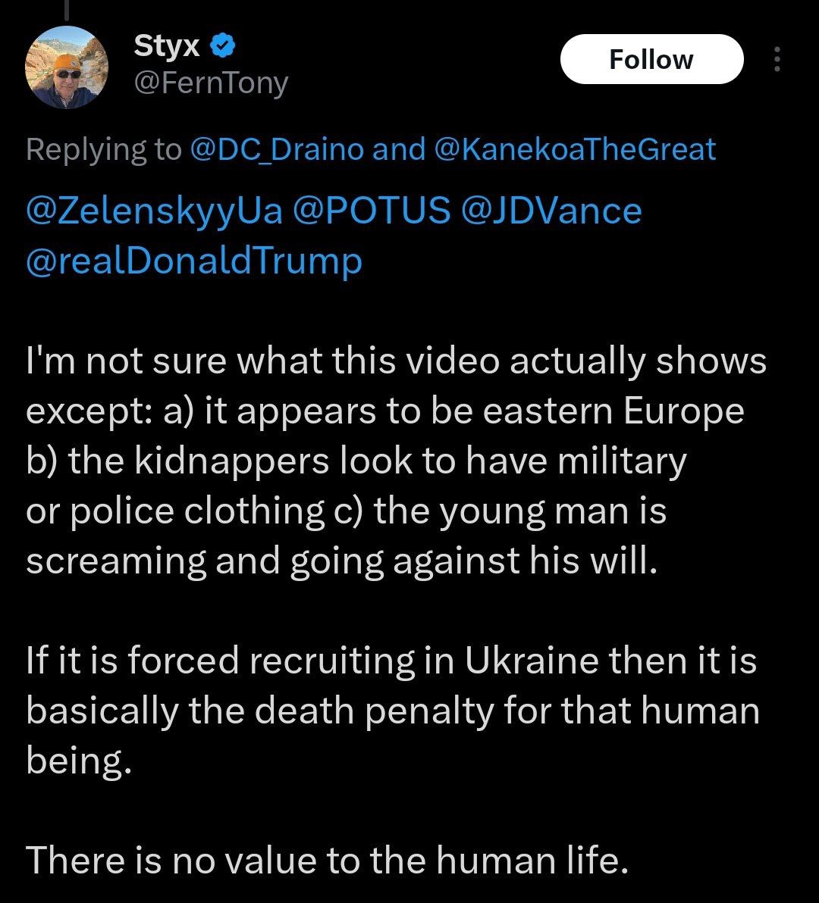Click the thread connector line above avatar

click(x=67, y=8)
